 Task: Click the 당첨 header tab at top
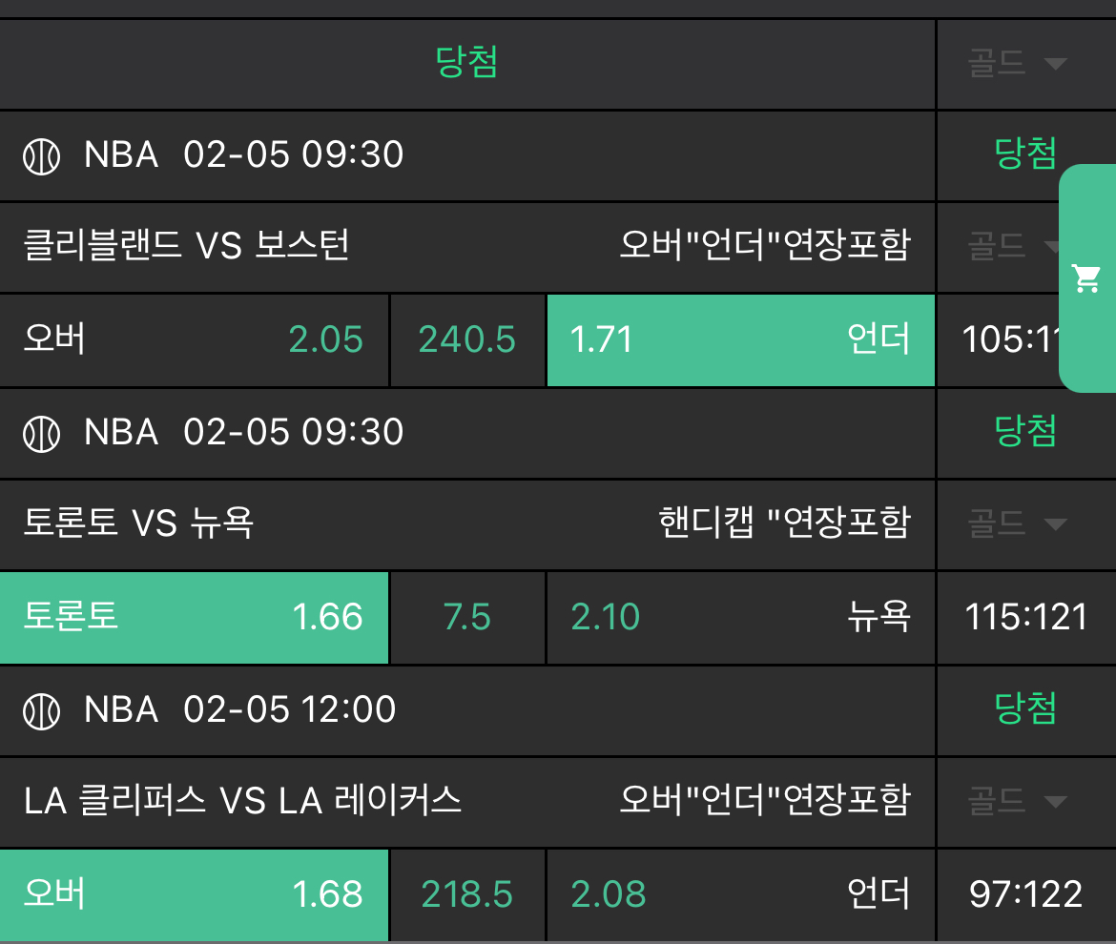click(466, 63)
